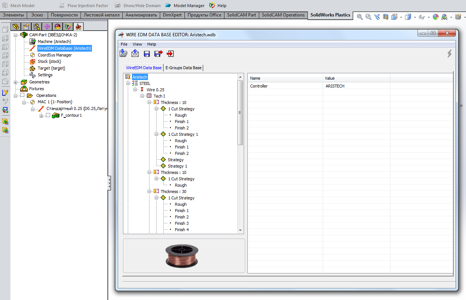Collapse the Wire 0.25 node
This screenshot has width=466, height=300.
click(x=135, y=90)
